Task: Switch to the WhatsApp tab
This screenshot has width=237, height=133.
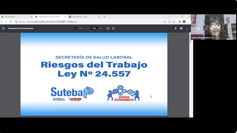Action: click(15, 17)
